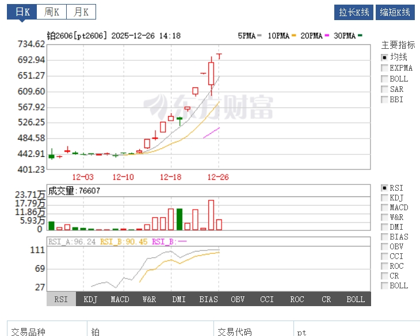The height and width of the screenshot is (336, 420).
Task: Open the MACD tab below the chart
Action: [120, 299]
